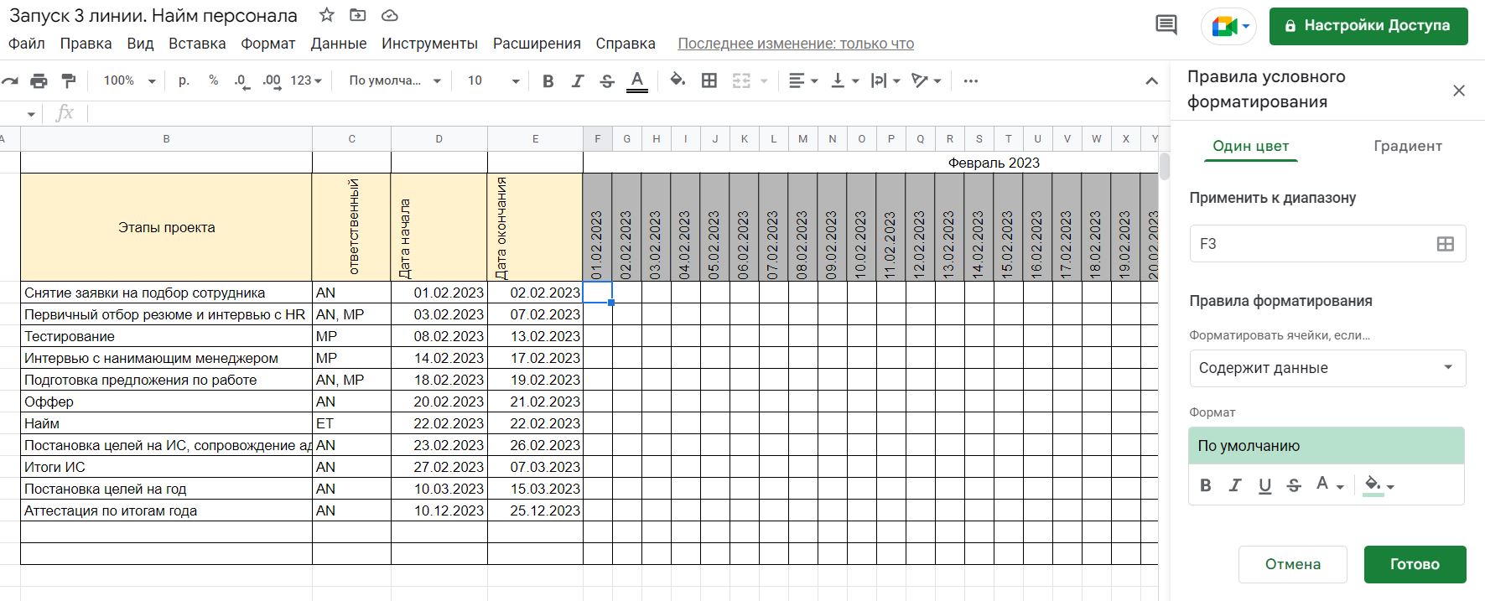Collapse the menus with the chevron
The height and width of the screenshot is (601, 1485).
coord(1151,80)
